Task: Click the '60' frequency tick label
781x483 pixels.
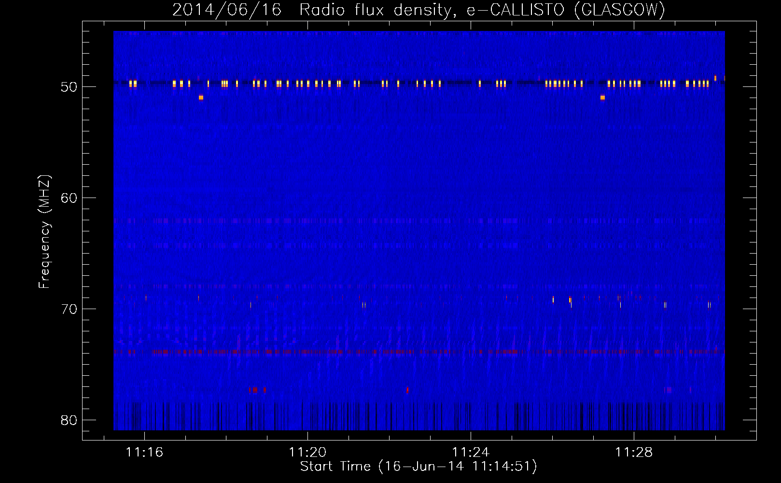Action: pos(69,198)
